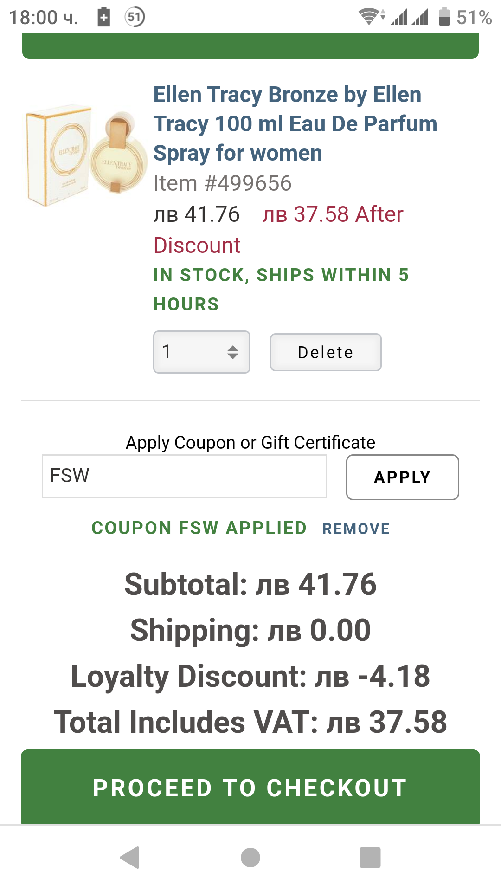Screen dimensions: 501x891
Task: Open the Ellen Tracy Bronze product title link
Action: tap(295, 123)
